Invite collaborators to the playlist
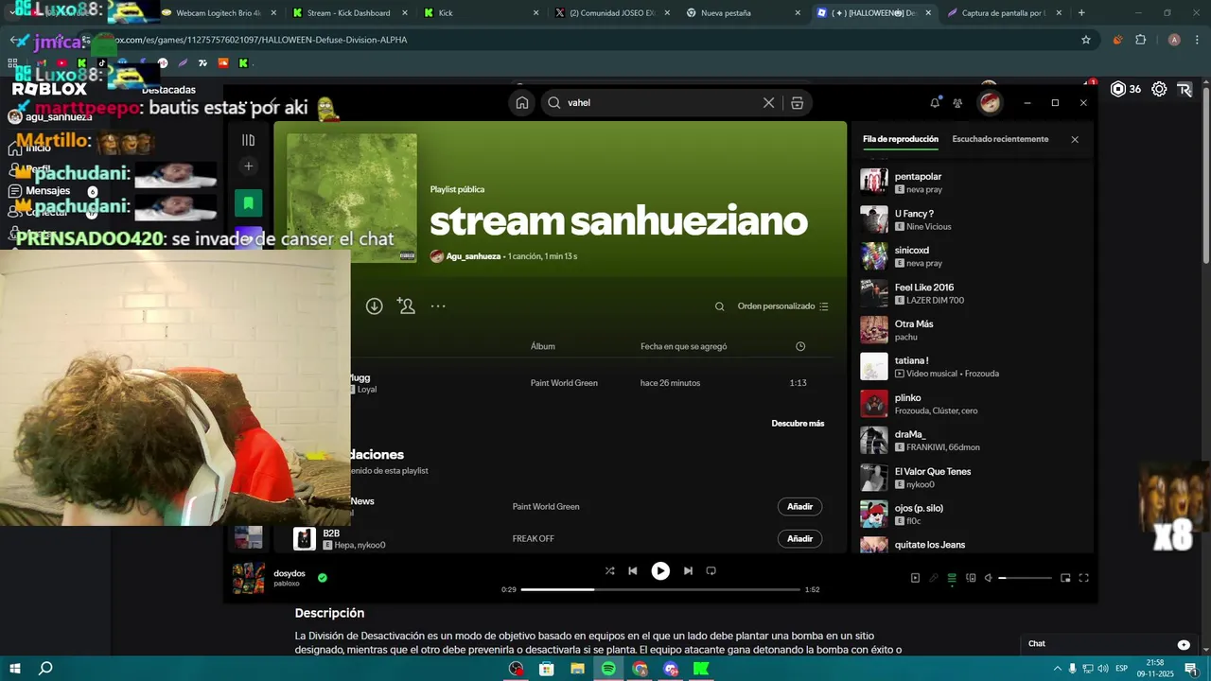Screen dimensions: 1211x681 [406, 306]
